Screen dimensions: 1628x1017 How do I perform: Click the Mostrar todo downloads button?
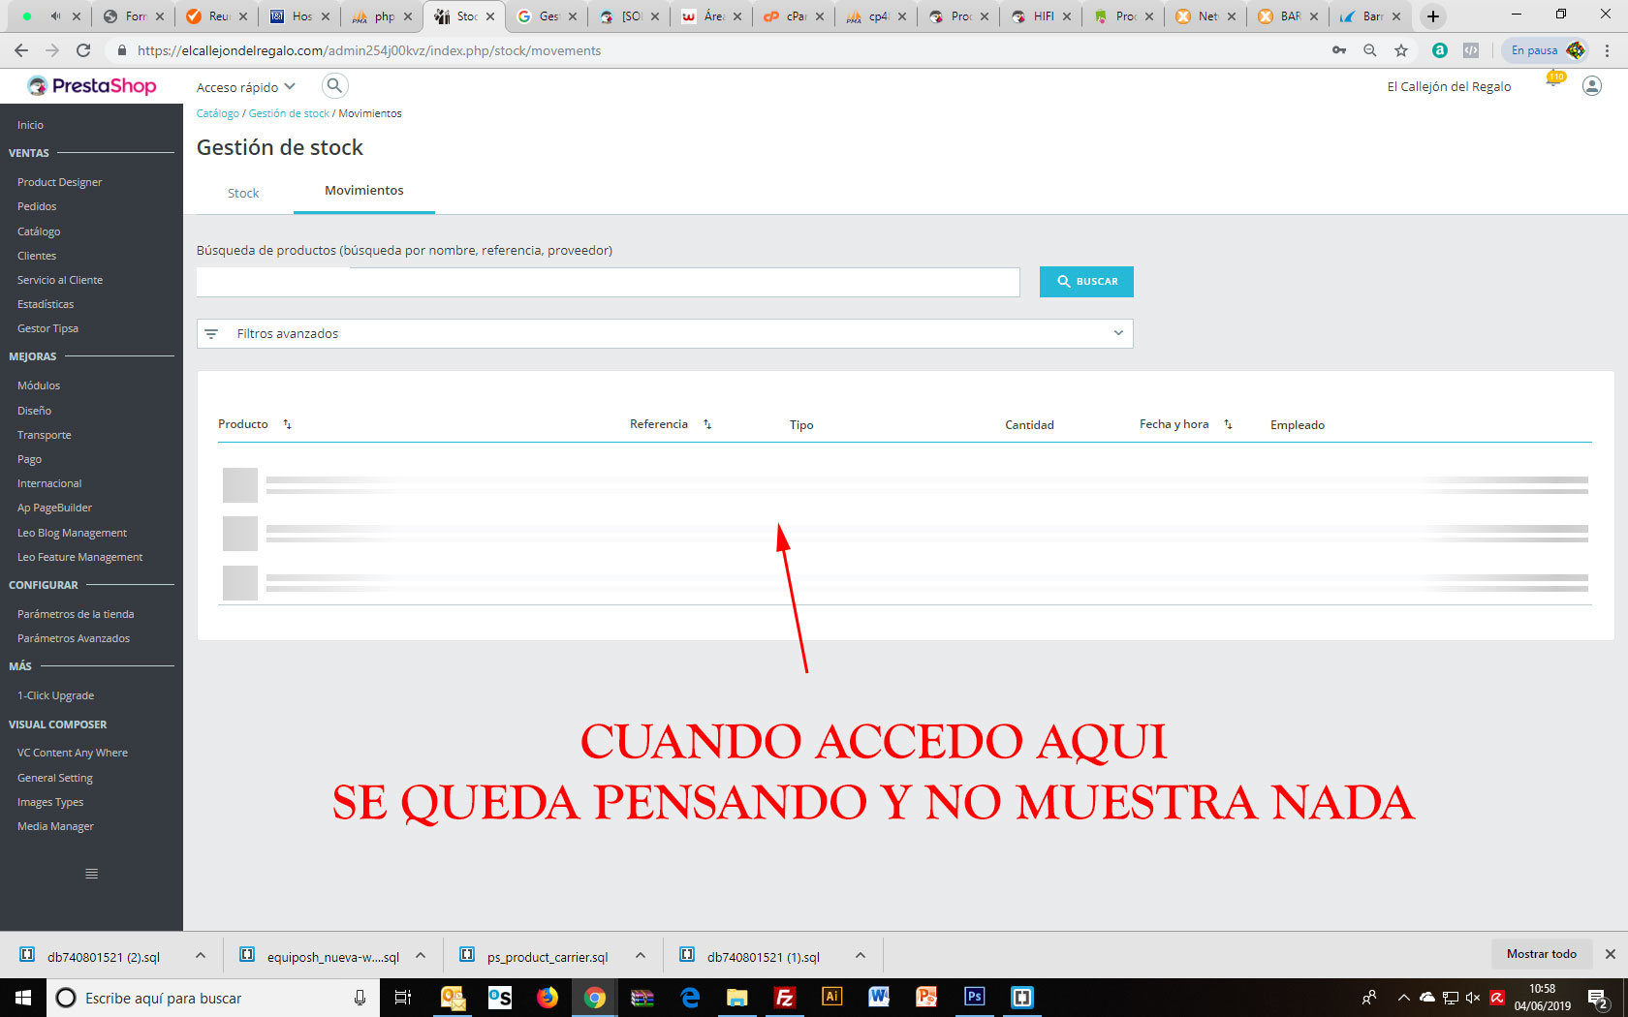tap(1541, 954)
